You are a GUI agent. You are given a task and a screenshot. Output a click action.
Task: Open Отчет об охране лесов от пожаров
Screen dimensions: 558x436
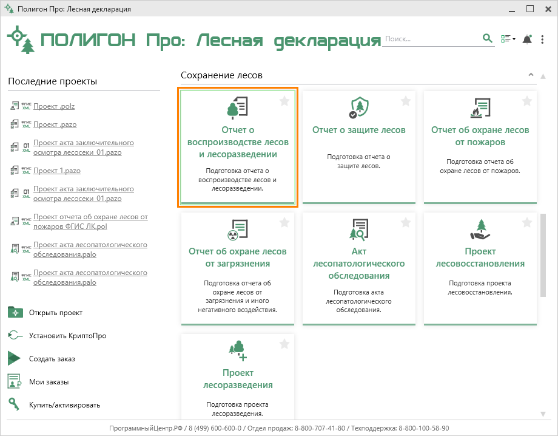pos(480,136)
